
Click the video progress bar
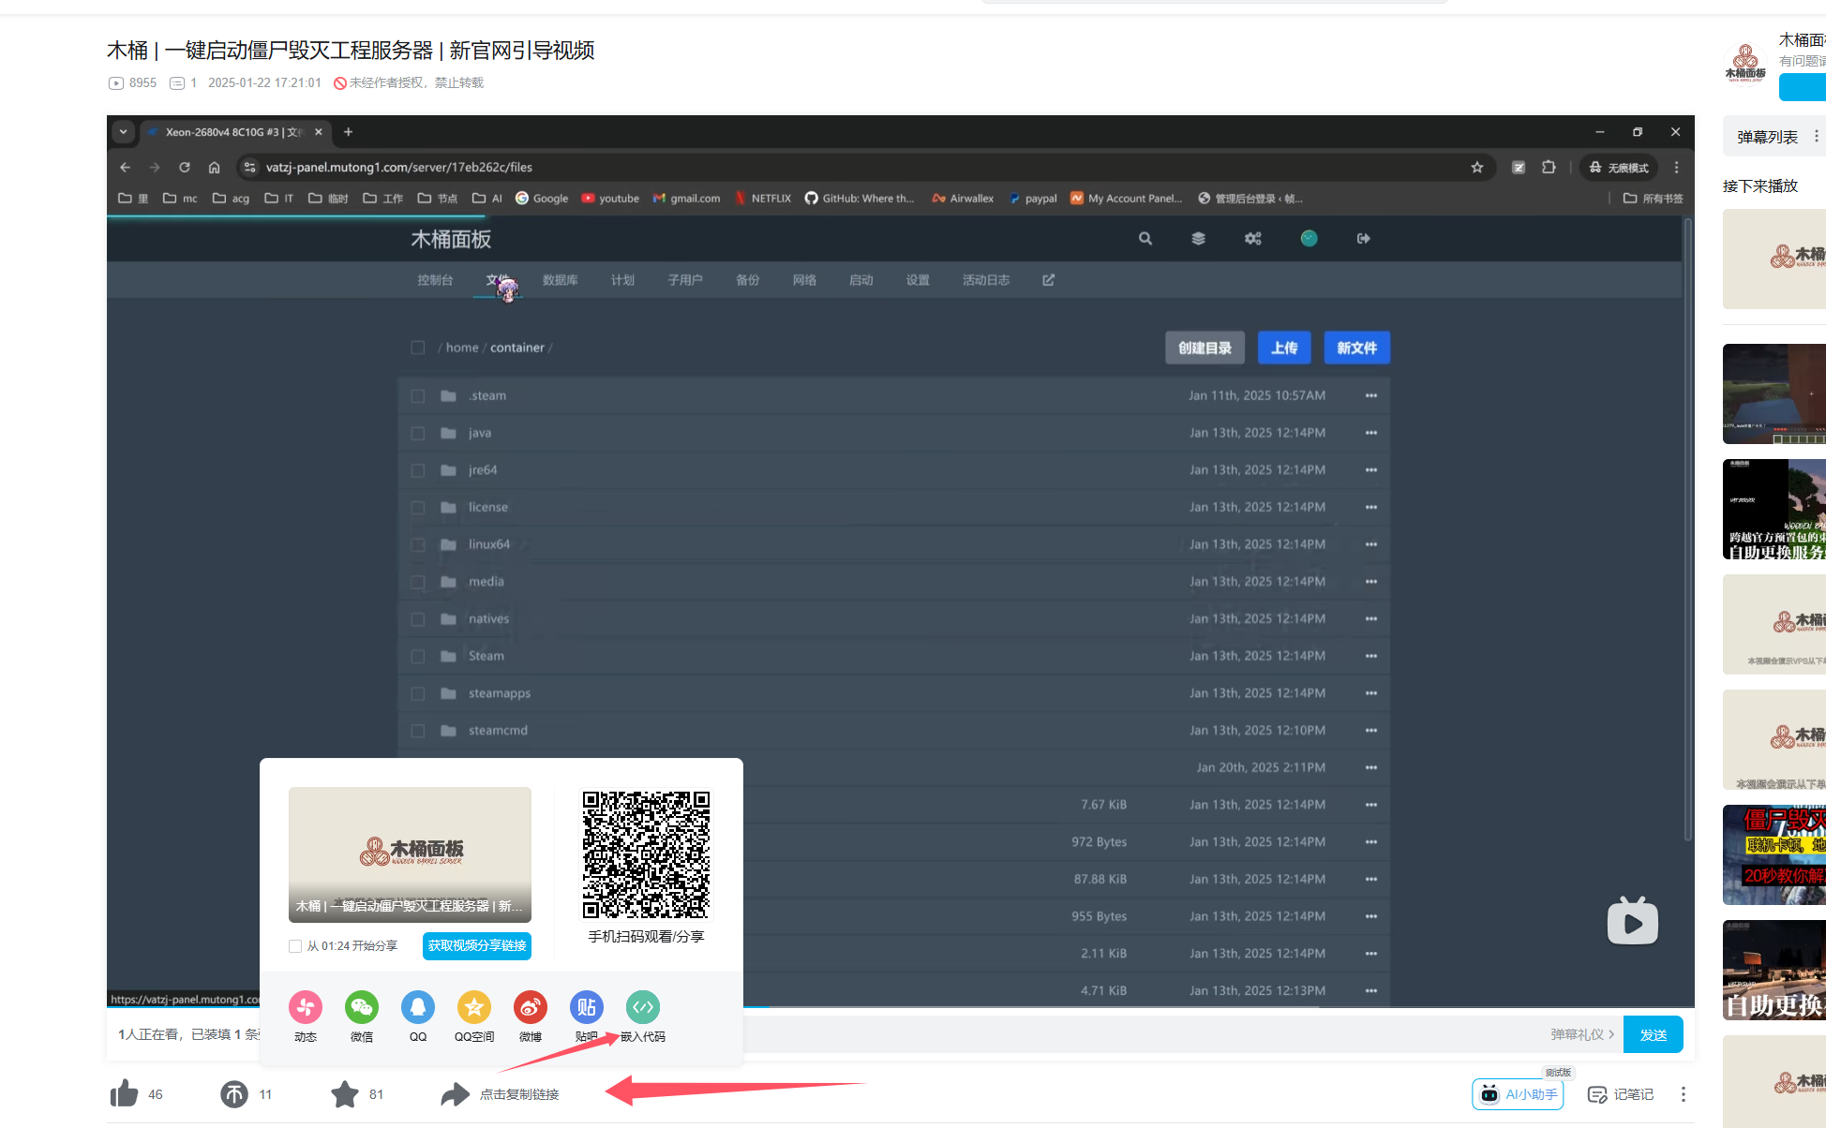1031,1007
